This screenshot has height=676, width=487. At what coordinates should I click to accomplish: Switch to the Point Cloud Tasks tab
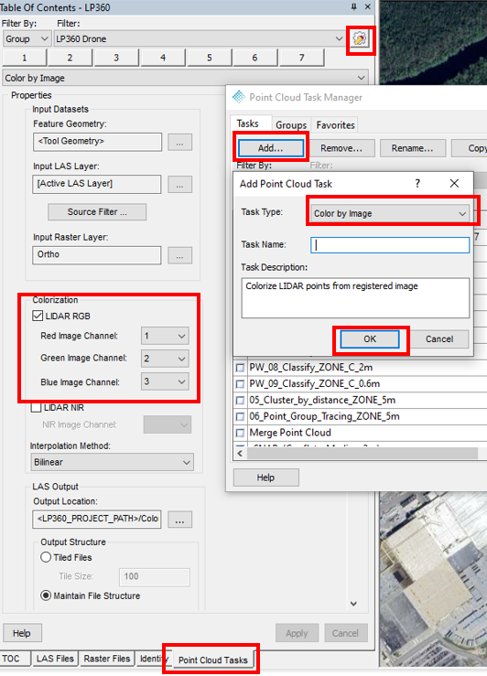click(x=213, y=660)
